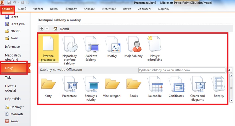Select the Prázdná prezentace template
The image size is (235, 126).
[x=48, y=48]
